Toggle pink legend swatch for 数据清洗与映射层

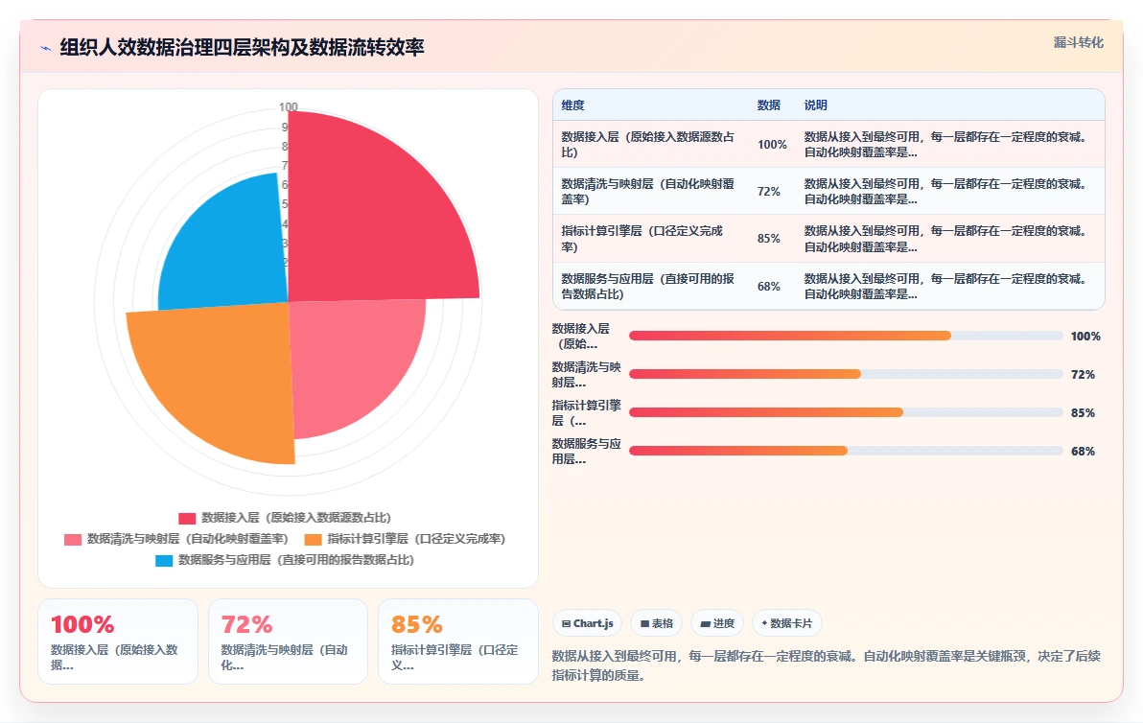72,539
